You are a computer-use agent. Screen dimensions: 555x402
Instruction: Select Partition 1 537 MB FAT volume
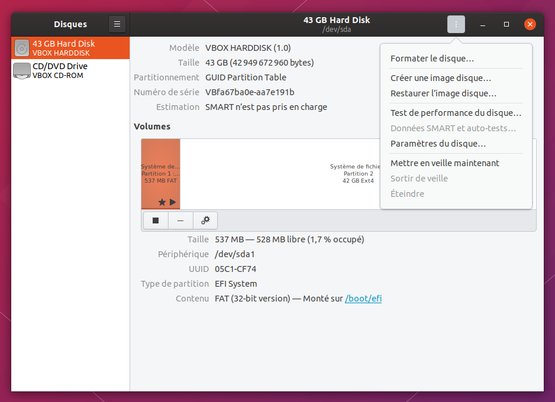pos(161,174)
